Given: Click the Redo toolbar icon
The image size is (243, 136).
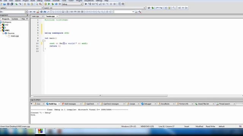Looking at the screenshot, I should coord(20,4).
